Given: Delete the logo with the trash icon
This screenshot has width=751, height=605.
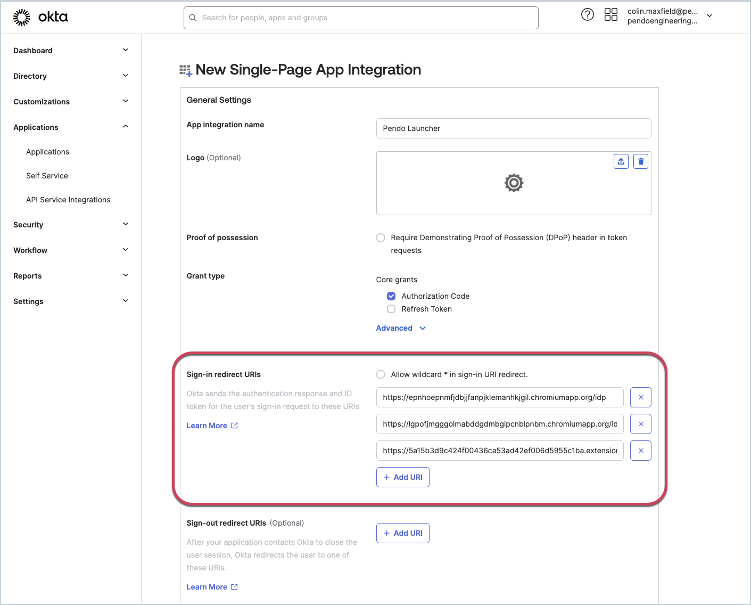Looking at the screenshot, I should coord(641,161).
